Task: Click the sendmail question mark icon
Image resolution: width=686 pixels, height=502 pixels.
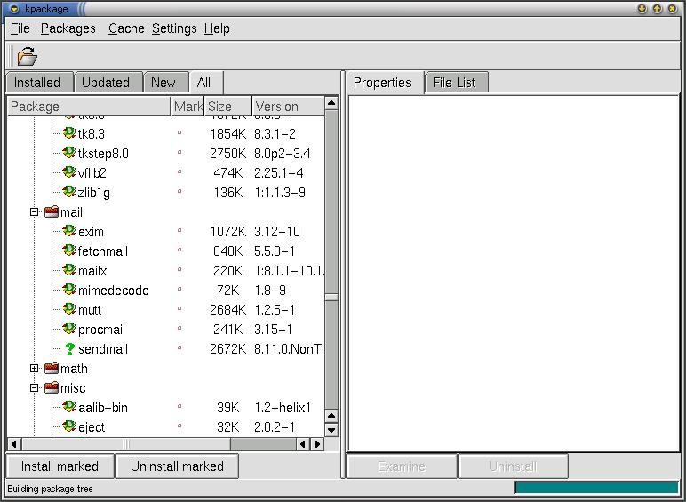Action: point(69,349)
